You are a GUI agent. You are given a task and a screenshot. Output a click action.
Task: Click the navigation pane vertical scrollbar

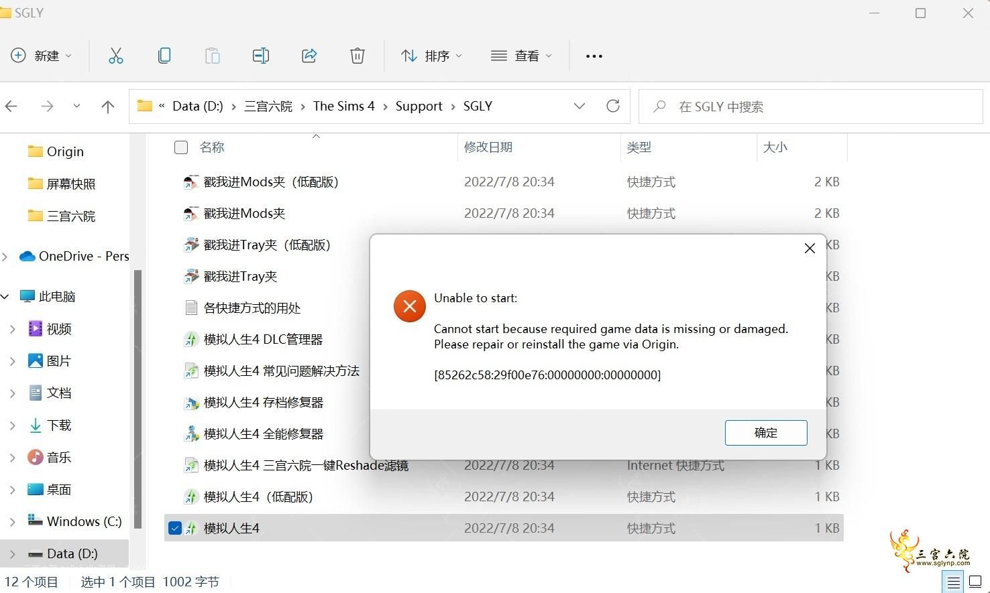coord(138,399)
